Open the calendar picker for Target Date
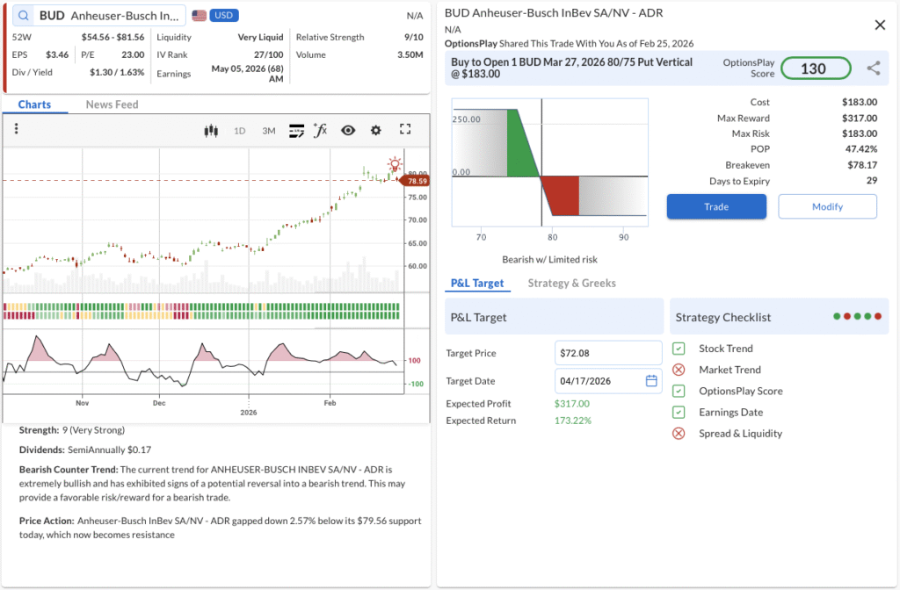This screenshot has height=590, width=900. coord(651,381)
